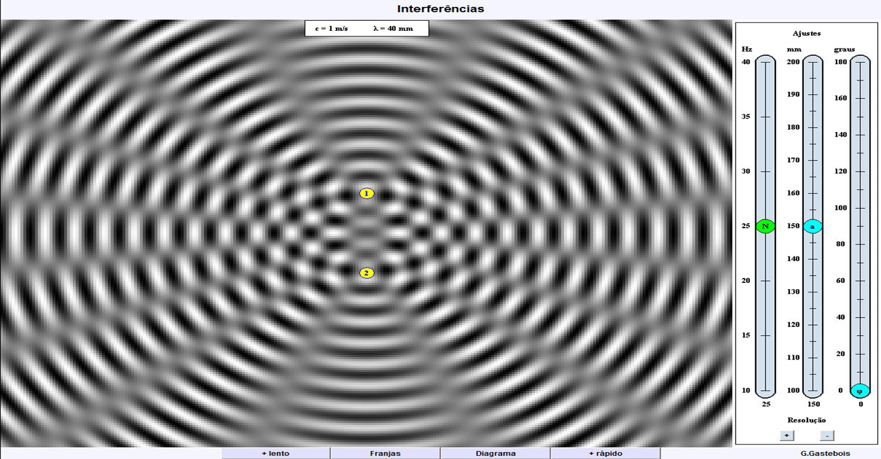
Task: Click the 190 mm mark on distance scale
Action: (x=793, y=94)
